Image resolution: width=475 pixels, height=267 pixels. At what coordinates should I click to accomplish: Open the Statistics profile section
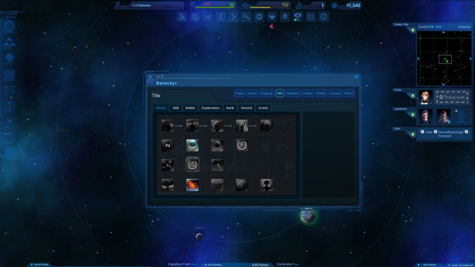tap(293, 93)
